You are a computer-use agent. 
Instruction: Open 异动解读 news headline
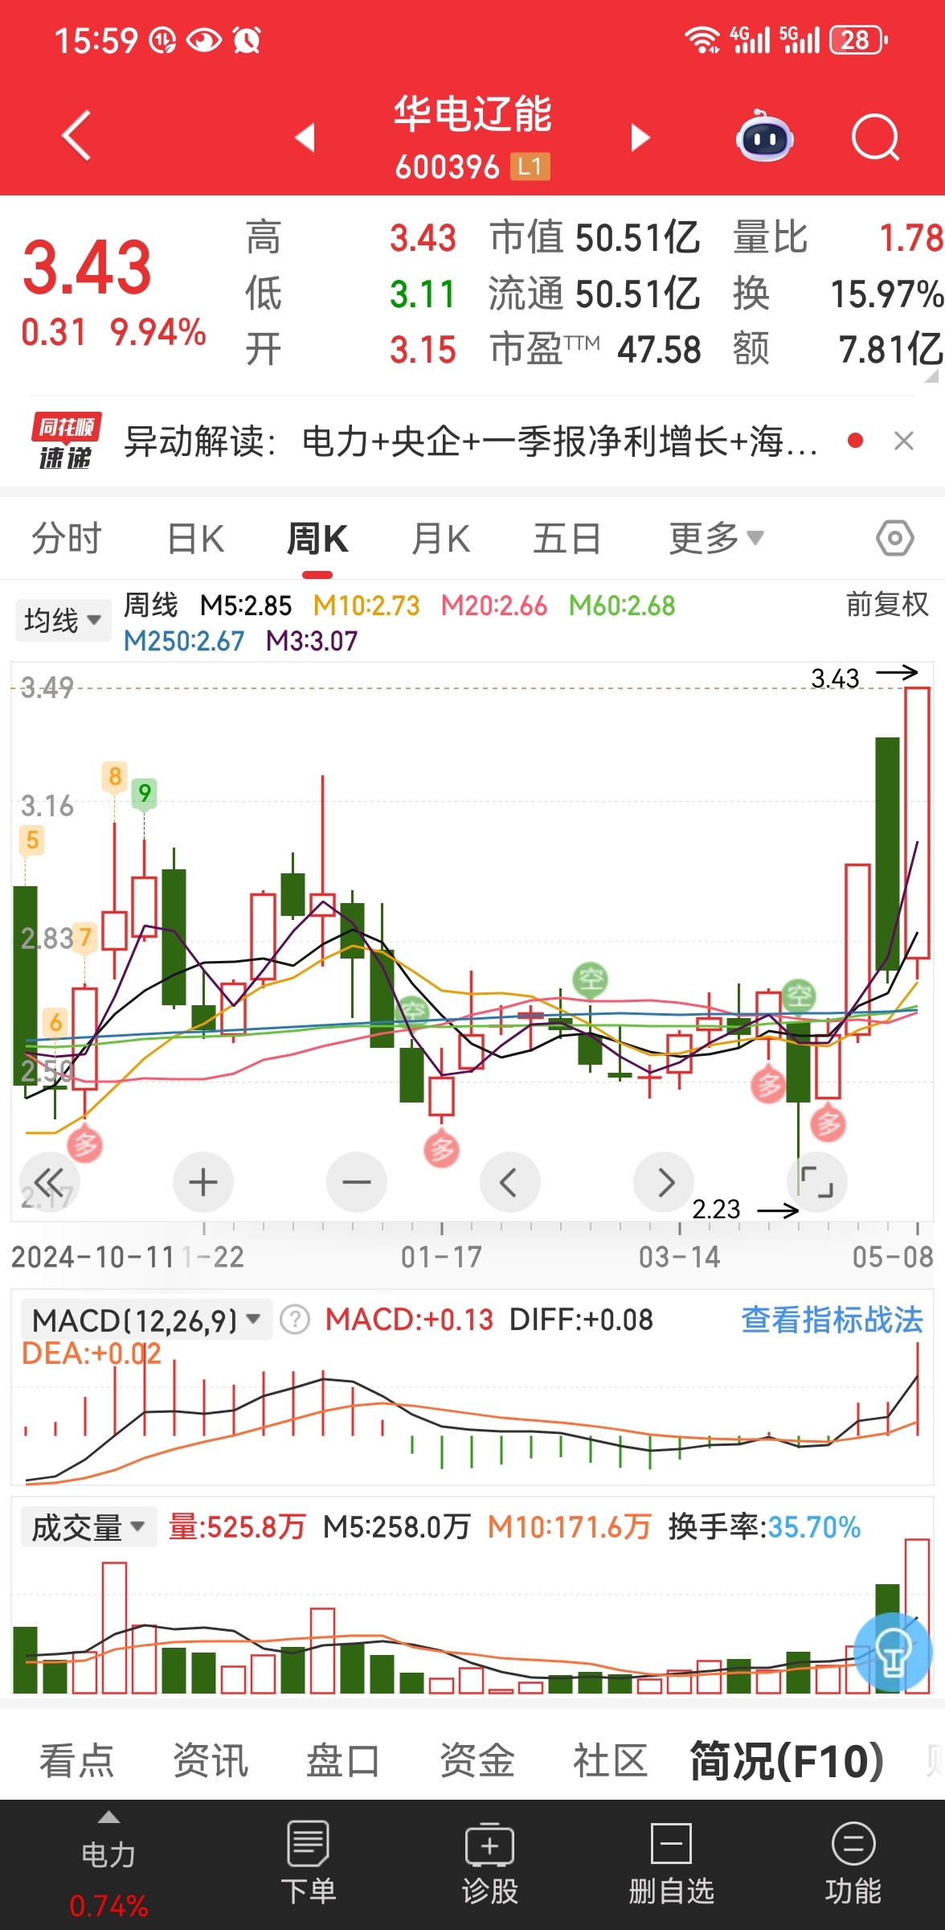(471, 441)
